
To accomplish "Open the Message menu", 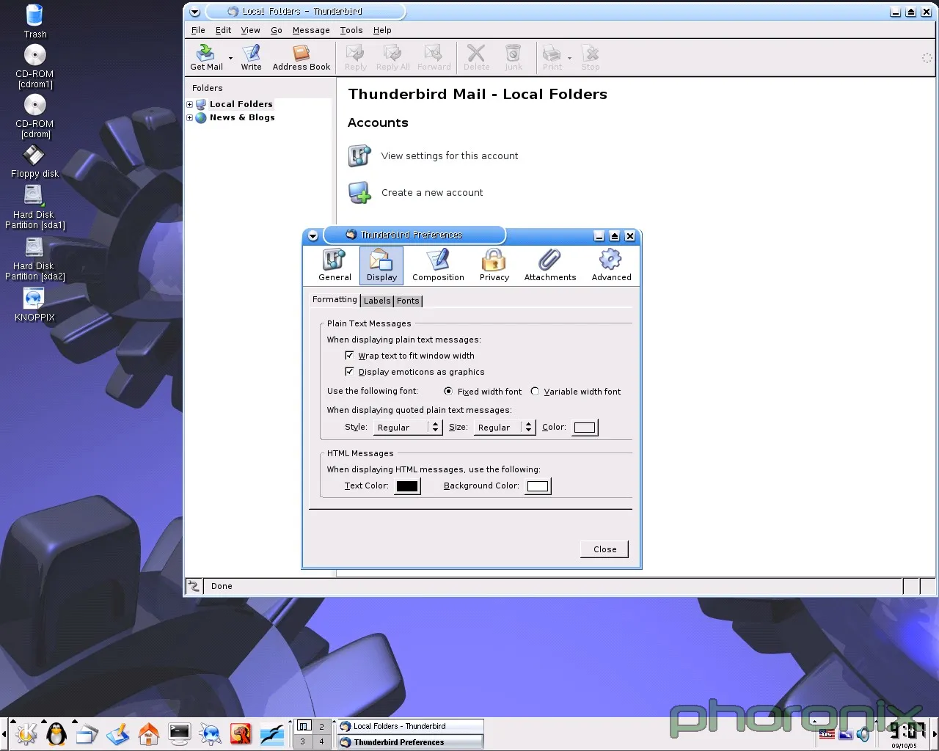I will 311,30.
